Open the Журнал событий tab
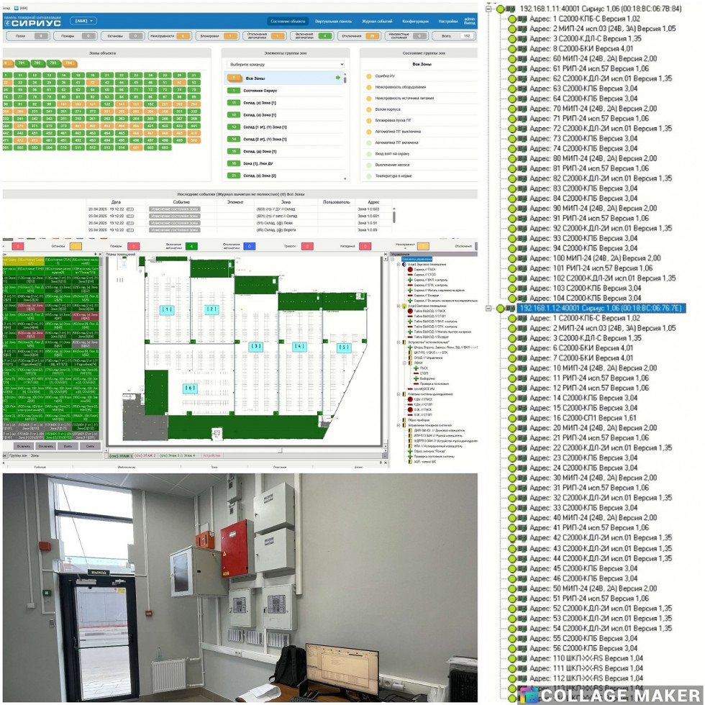The height and width of the screenshot is (705, 705). [x=377, y=21]
